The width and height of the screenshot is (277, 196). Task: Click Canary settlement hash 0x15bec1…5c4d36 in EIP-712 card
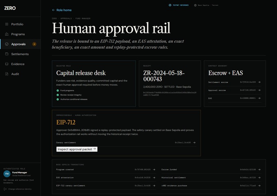point(183,143)
